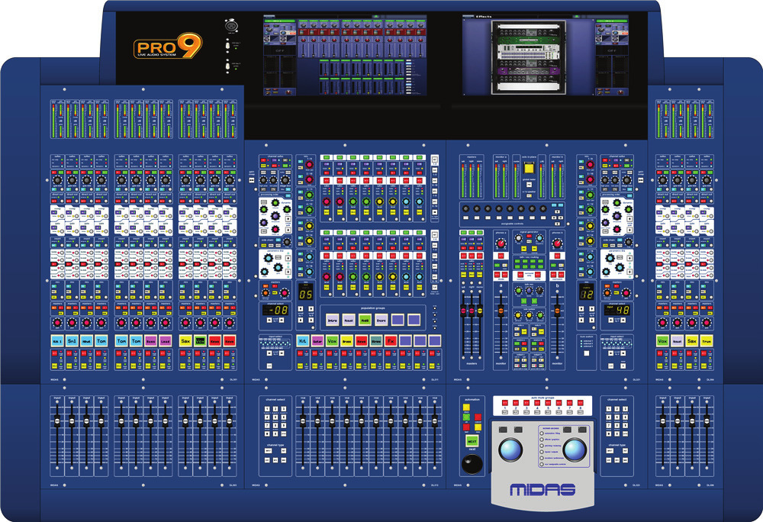Click the 48 channel select display

click(x=617, y=309)
